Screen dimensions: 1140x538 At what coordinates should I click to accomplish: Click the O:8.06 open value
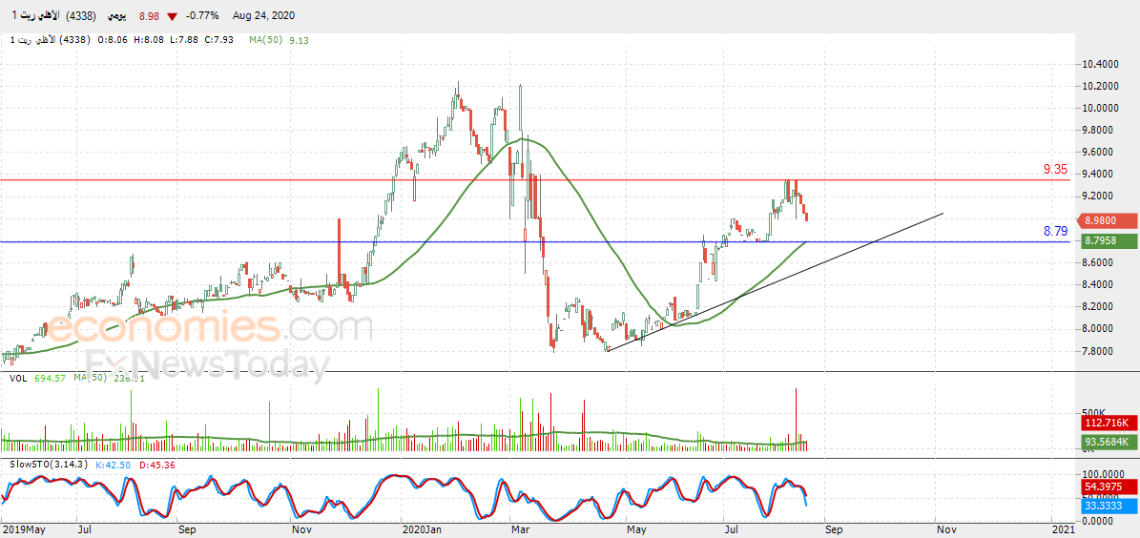(x=114, y=41)
